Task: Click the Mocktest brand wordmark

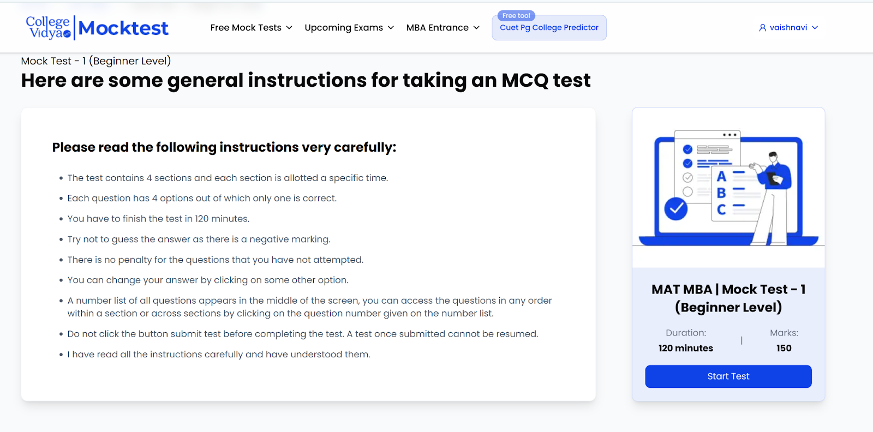Action: tap(123, 28)
